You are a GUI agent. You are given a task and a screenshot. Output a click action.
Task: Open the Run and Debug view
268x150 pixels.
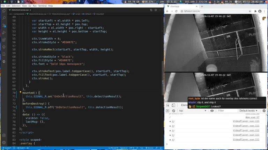coord(4,33)
